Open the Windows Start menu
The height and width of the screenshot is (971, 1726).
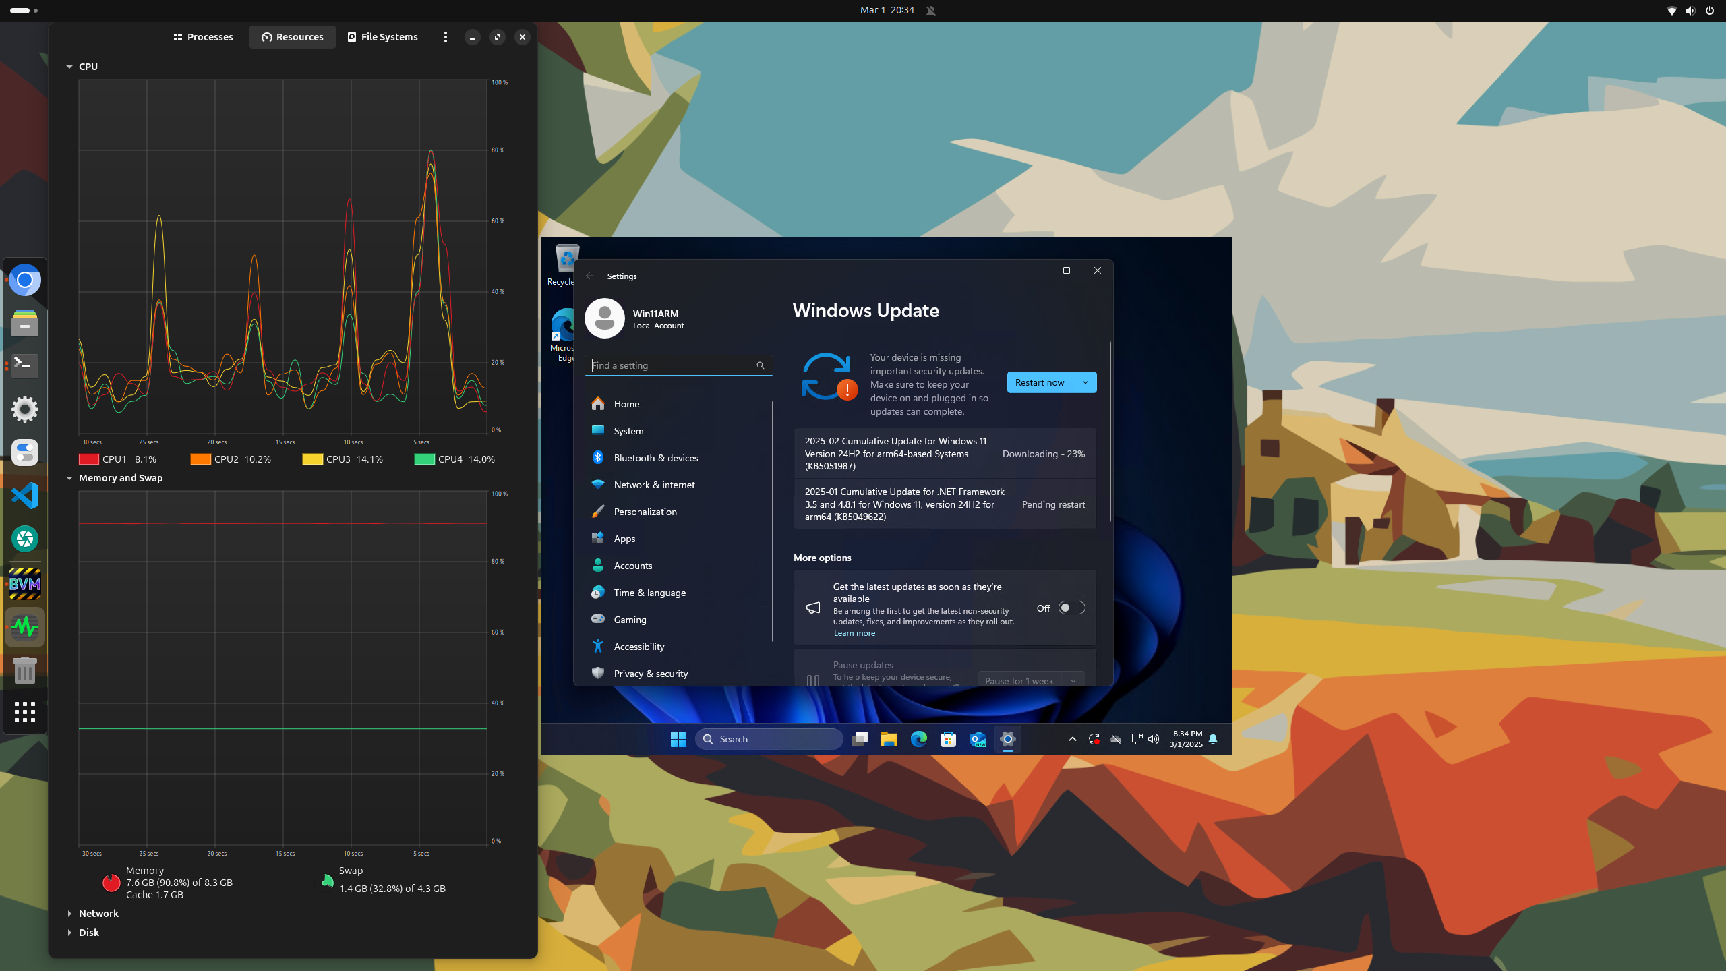[x=678, y=739]
